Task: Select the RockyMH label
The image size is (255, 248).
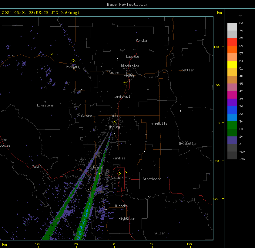Action: coord(72,67)
